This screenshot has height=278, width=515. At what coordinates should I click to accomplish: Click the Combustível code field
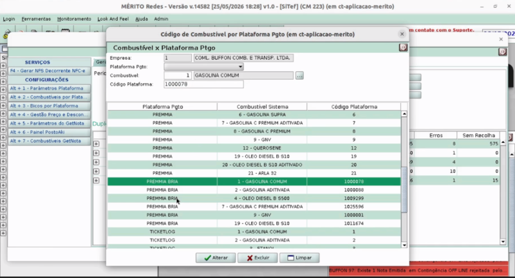click(178, 75)
